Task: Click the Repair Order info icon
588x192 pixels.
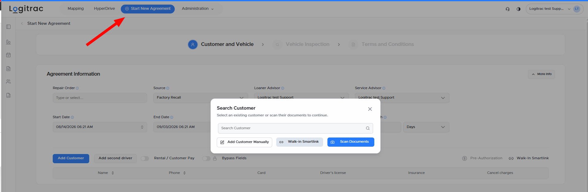Action: 77,88
